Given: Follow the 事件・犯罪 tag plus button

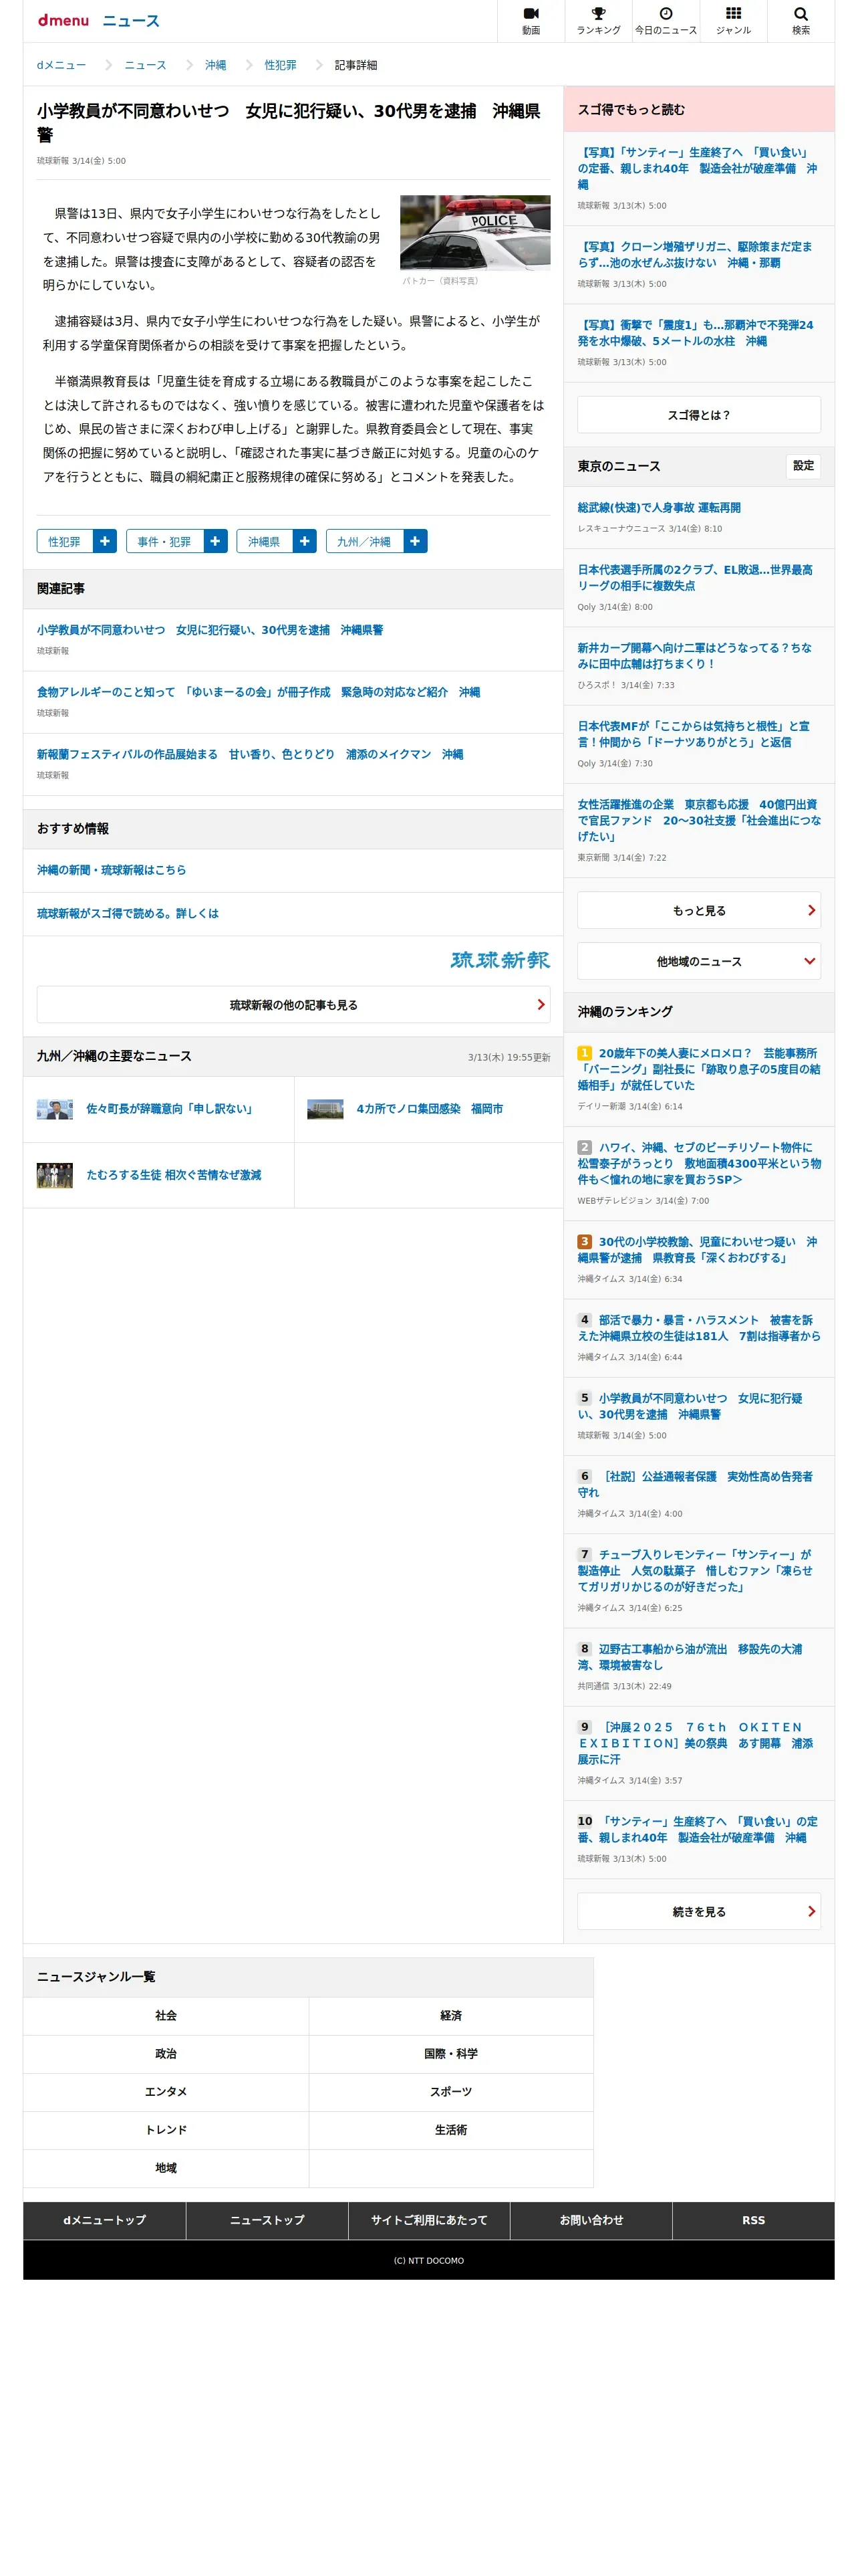Looking at the screenshot, I should pos(214,541).
